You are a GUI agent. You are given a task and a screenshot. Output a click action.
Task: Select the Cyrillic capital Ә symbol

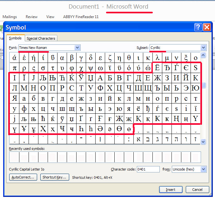pos(100,129)
